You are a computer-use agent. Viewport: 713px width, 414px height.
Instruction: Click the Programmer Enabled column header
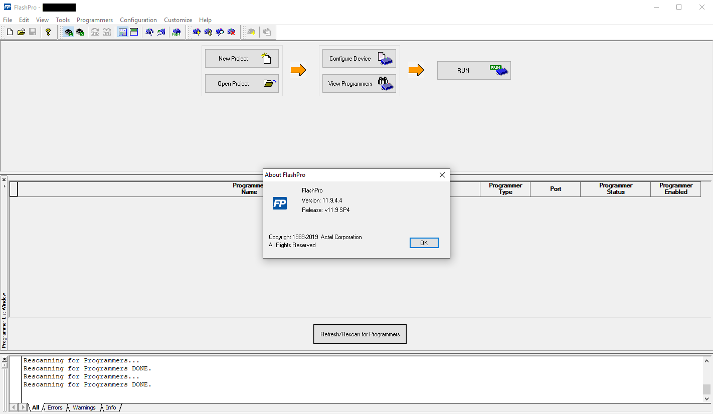(x=676, y=189)
